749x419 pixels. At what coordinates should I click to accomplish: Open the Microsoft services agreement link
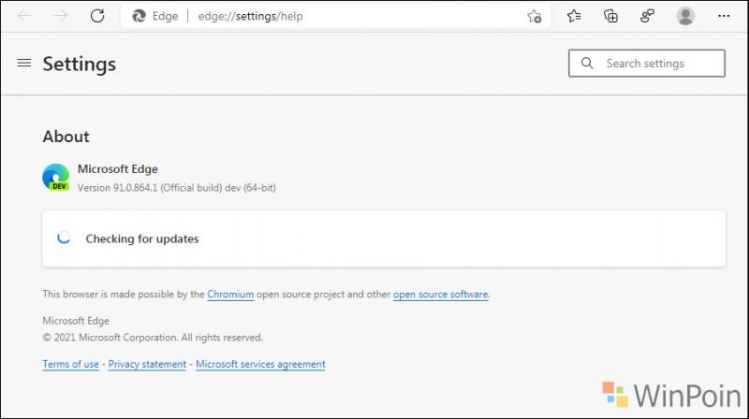(260, 364)
